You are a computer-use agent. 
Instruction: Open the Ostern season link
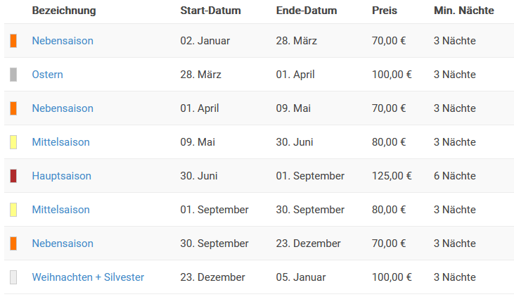pos(48,75)
